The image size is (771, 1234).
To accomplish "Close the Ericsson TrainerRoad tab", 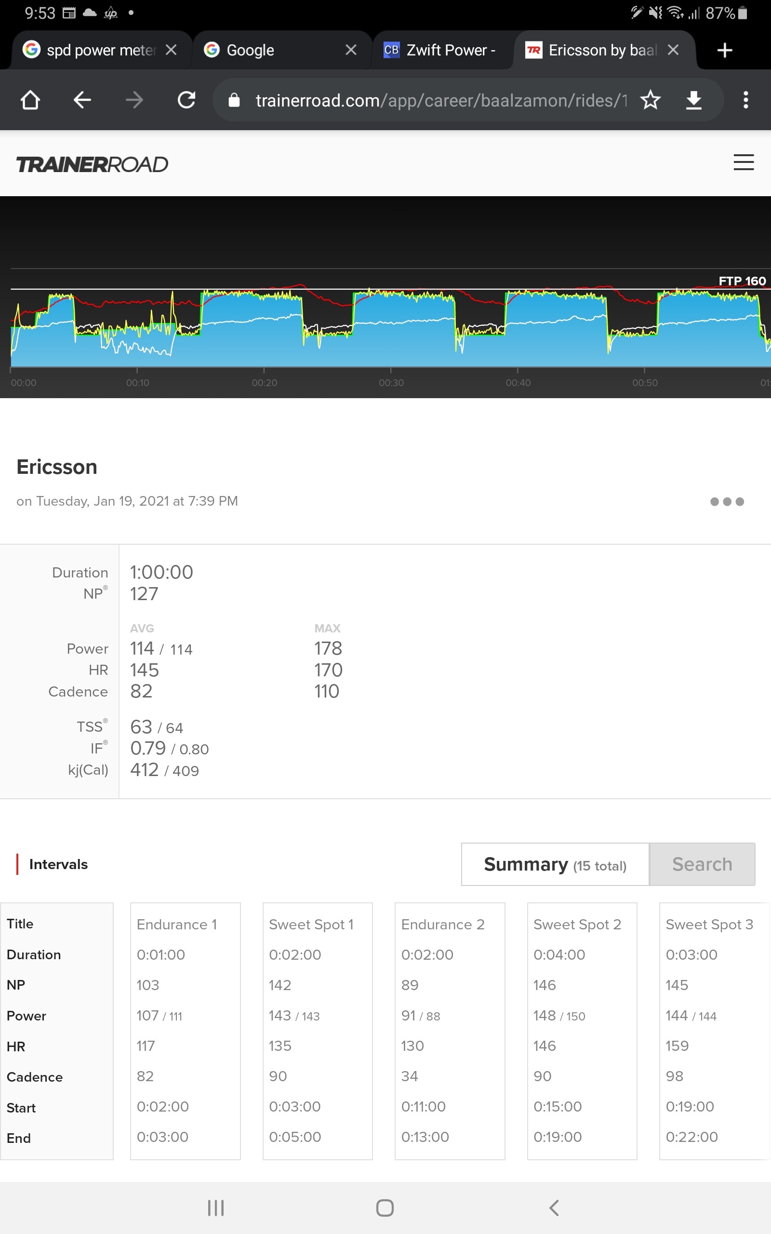I will tap(673, 50).
